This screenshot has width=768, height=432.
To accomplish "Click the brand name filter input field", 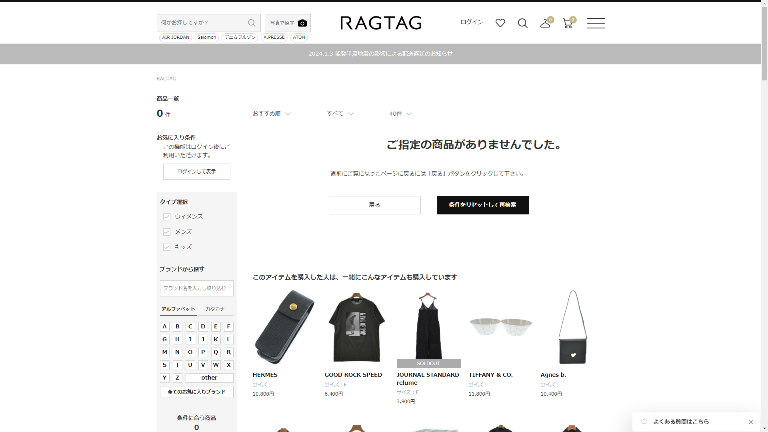I will [x=196, y=288].
